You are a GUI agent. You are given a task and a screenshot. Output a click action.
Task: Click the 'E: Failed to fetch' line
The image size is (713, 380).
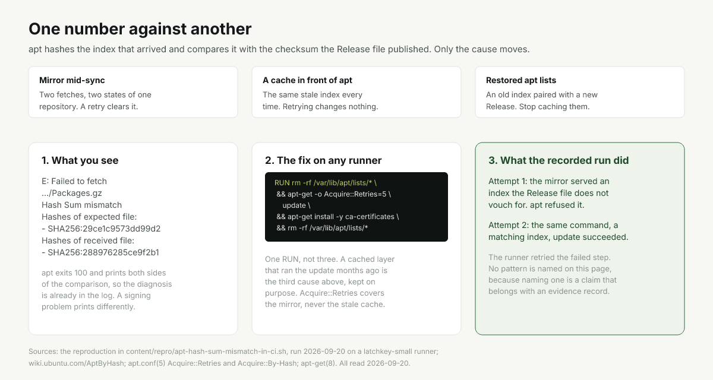74,181
